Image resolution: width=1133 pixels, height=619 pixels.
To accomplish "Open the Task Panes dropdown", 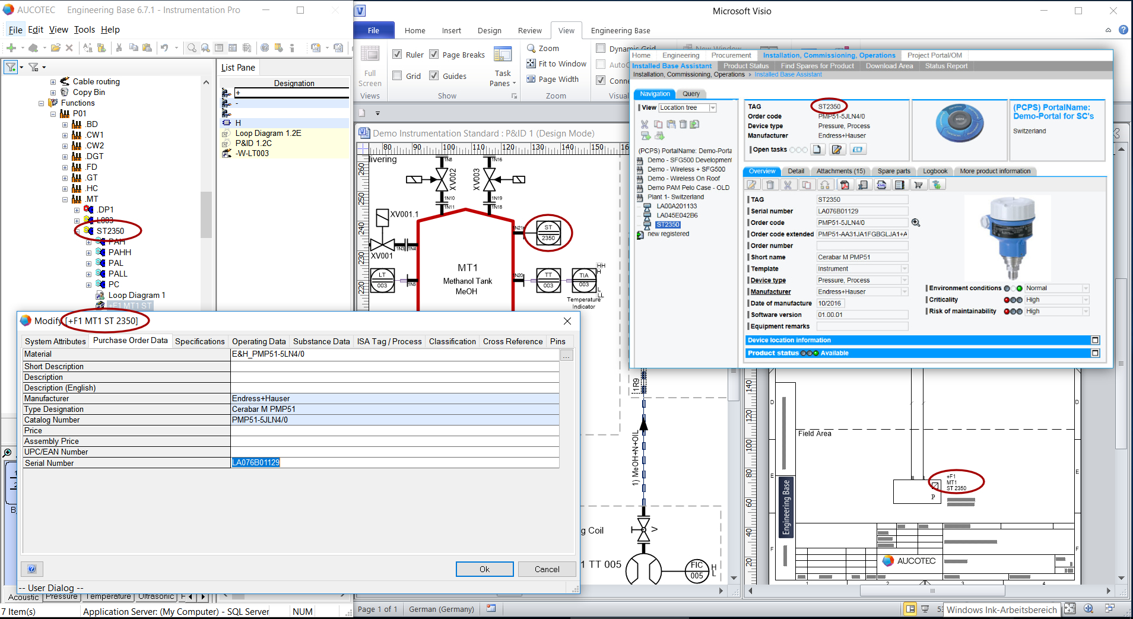I will coord(503,78).
